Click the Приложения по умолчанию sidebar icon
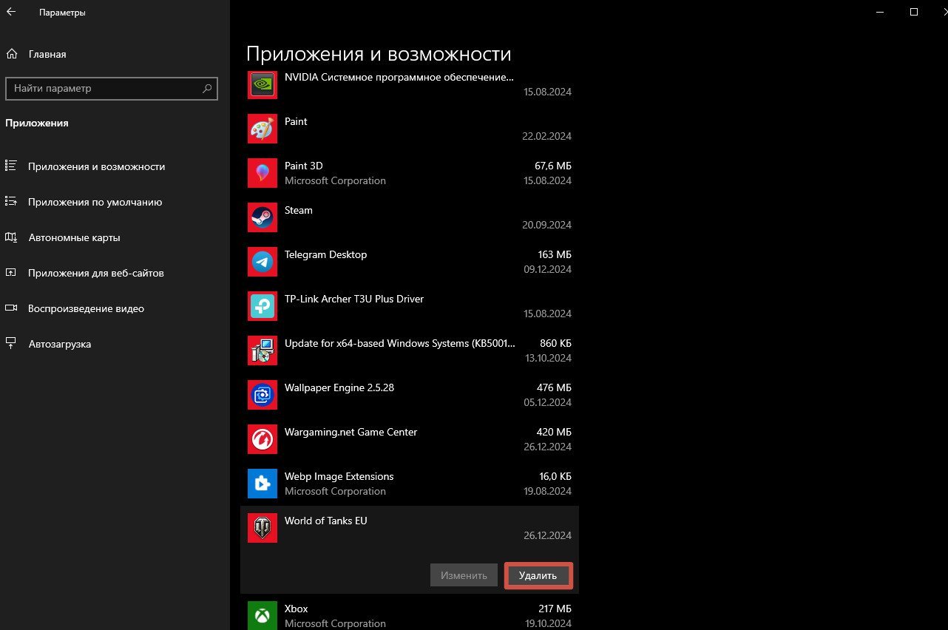 pos(11,202)
